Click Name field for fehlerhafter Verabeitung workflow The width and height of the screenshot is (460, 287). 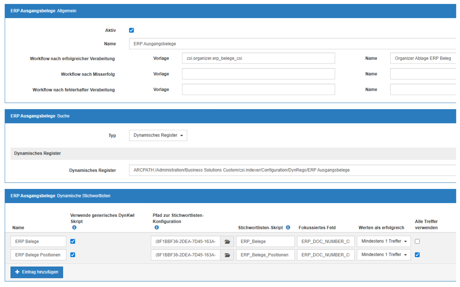423,90
